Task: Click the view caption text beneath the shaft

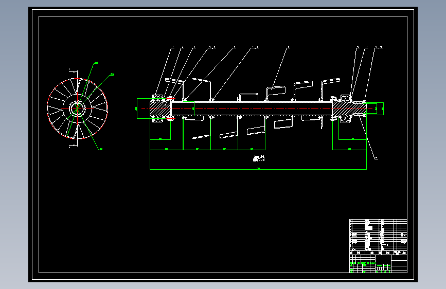Action: (x=259, y=158)
